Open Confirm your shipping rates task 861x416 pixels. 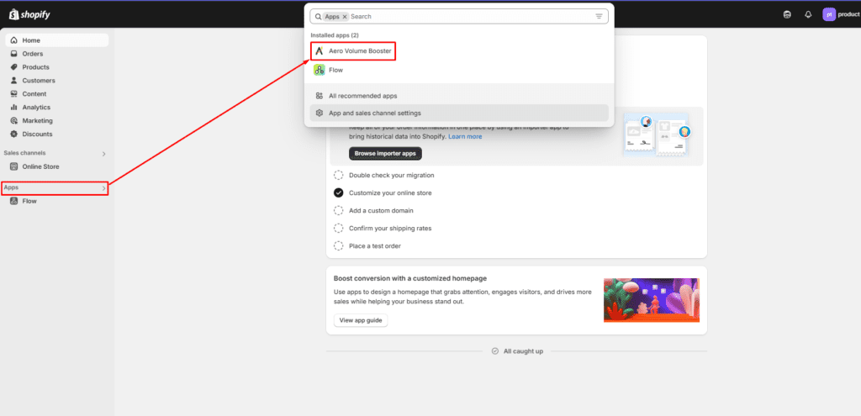pyautogui.click(x=390, y=229)
